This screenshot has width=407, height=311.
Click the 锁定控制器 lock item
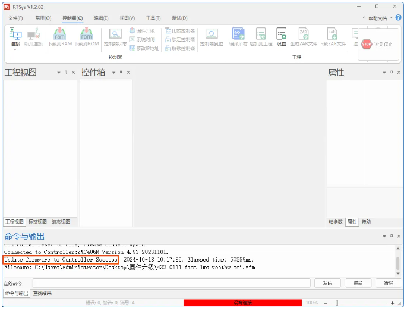point(180,39)
